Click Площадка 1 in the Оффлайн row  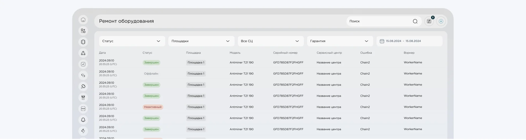tap(196, 74)
